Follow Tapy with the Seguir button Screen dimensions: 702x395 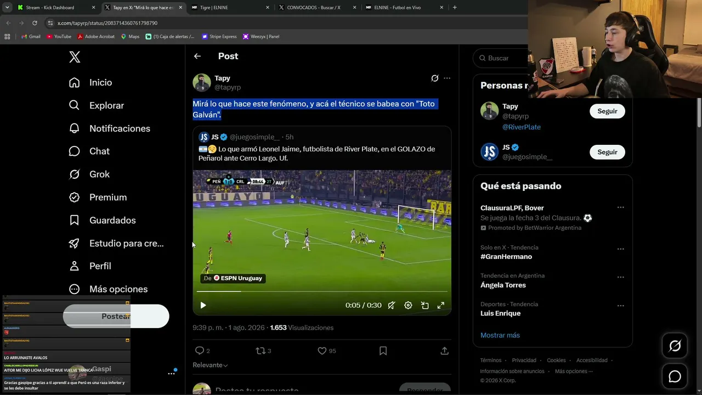tap(607, 111)
